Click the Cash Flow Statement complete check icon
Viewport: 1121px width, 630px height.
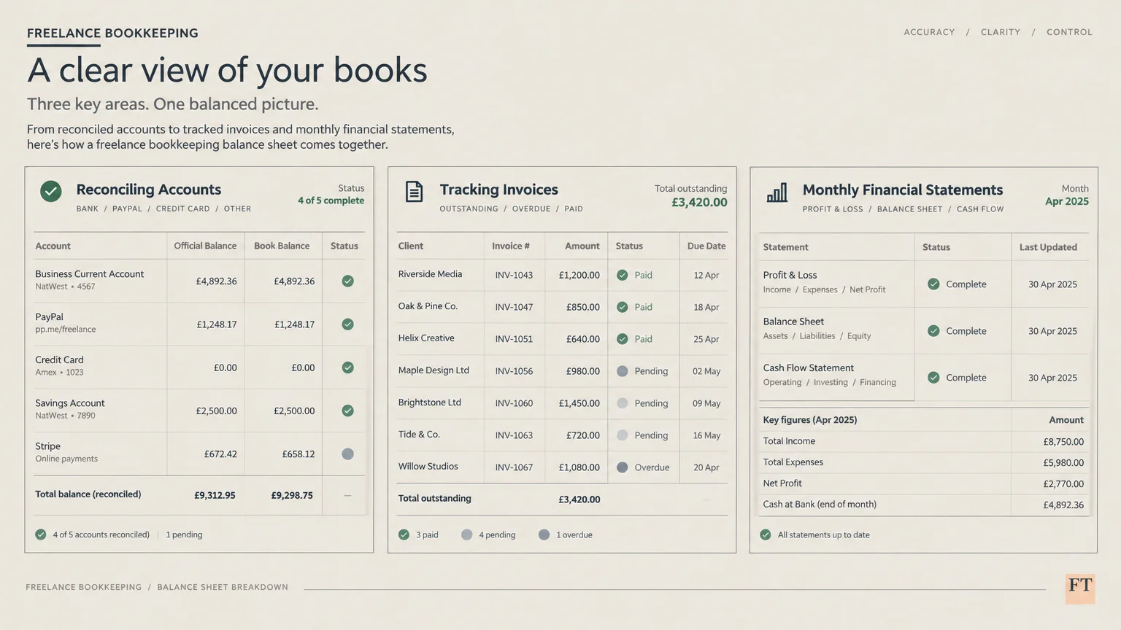tap(933, 378)
